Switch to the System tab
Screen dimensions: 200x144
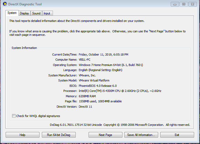12,13
